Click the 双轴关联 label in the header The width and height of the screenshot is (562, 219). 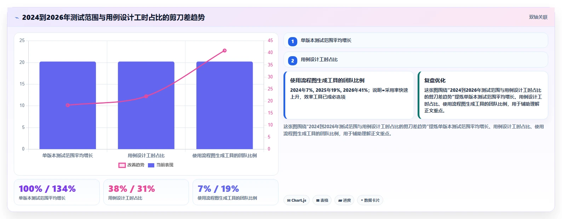click(x=538, y=17)
